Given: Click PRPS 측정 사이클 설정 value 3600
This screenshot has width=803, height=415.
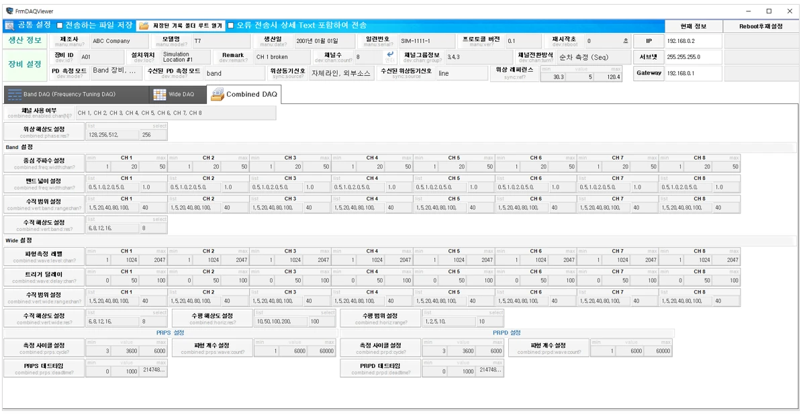Looking at the screenshot, I should point(126,351).
